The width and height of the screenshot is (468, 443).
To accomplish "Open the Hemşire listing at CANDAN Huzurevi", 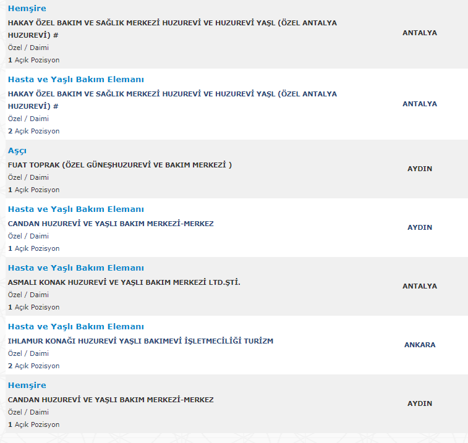I will click(x=27, y=386).
